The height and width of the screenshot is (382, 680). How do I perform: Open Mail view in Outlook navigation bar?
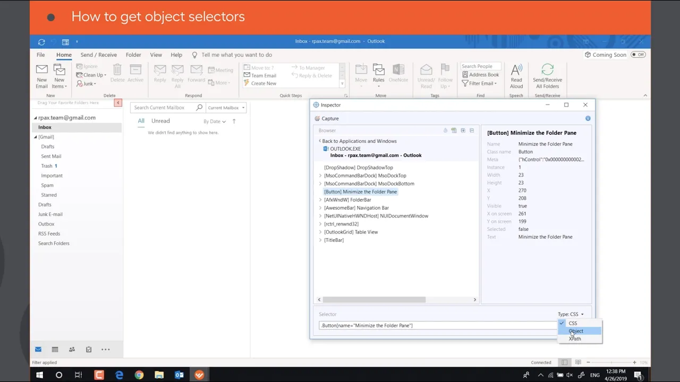click(x=38, y=349)
